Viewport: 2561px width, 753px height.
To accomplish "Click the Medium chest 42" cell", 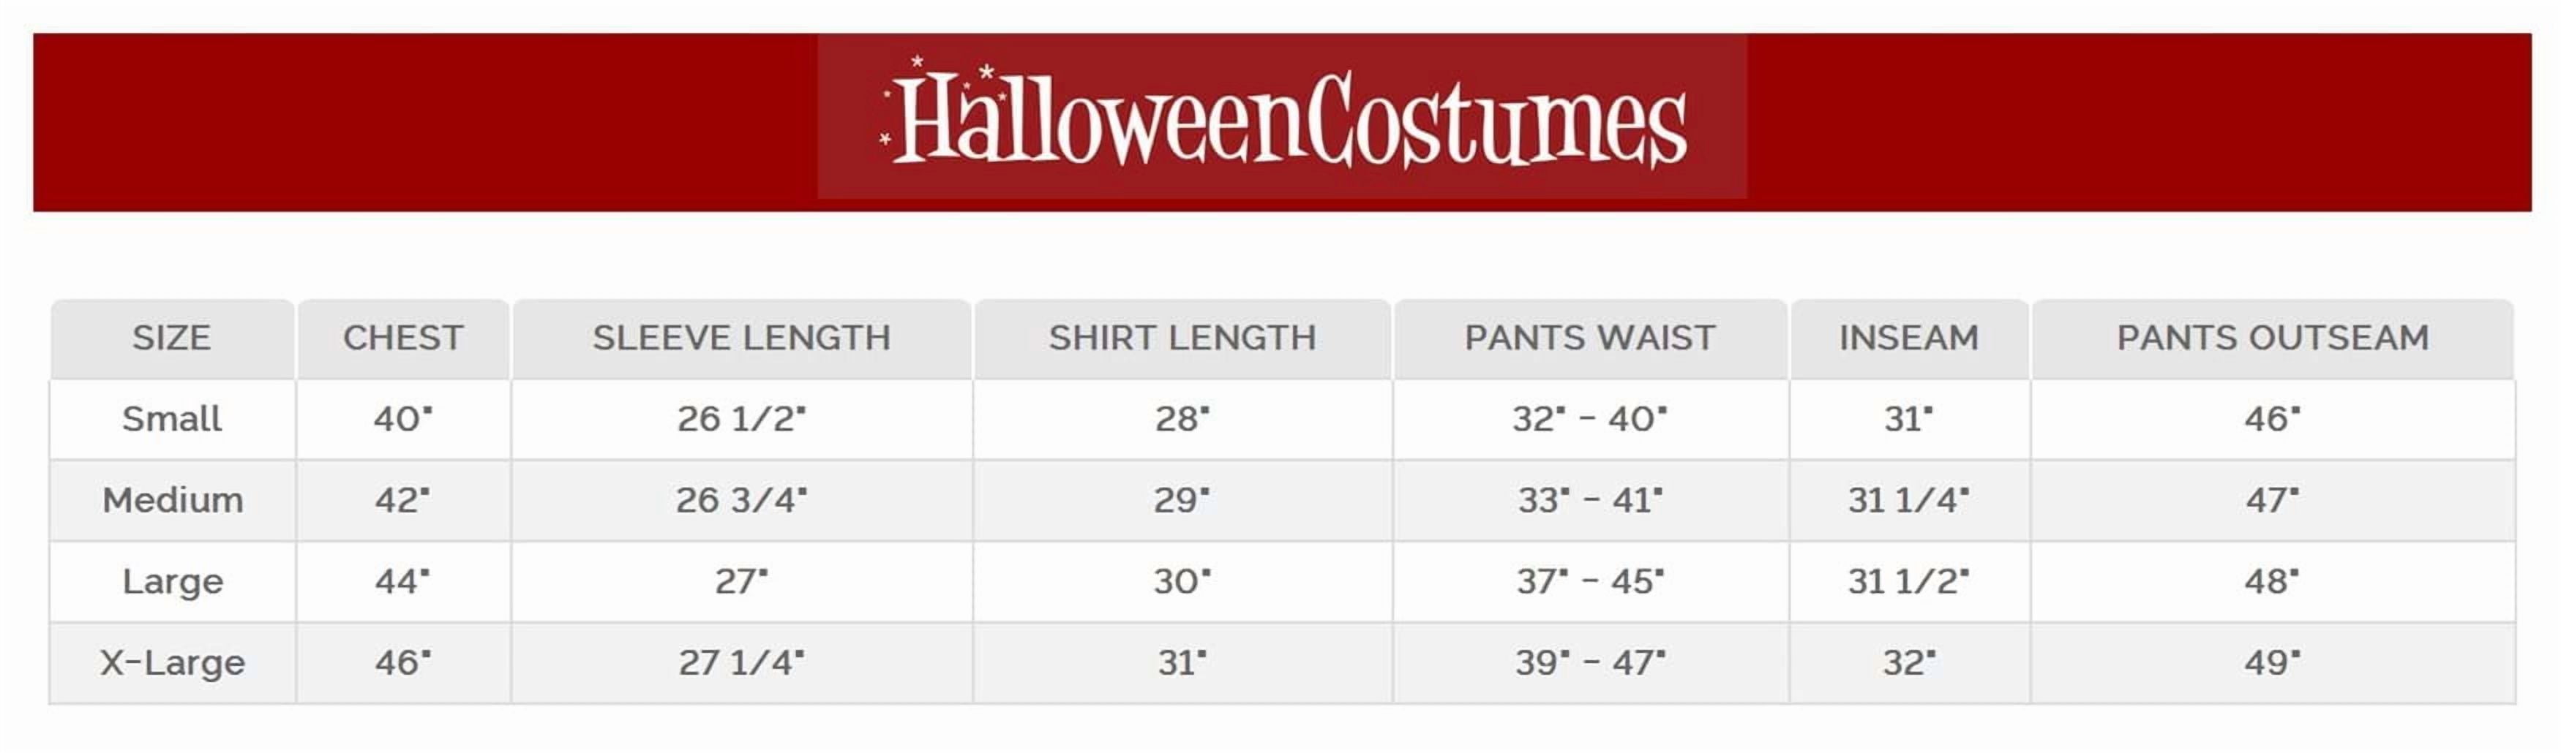I will (x=402, y=499).
